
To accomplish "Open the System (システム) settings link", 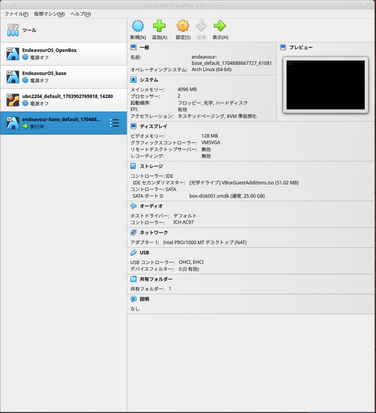I will click(149, 80).
